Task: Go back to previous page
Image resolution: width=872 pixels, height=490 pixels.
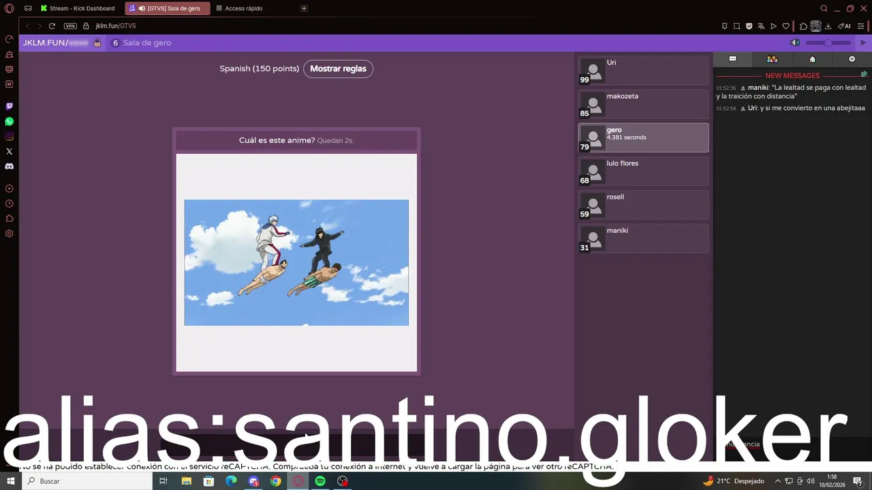Action: coord(27,26)
